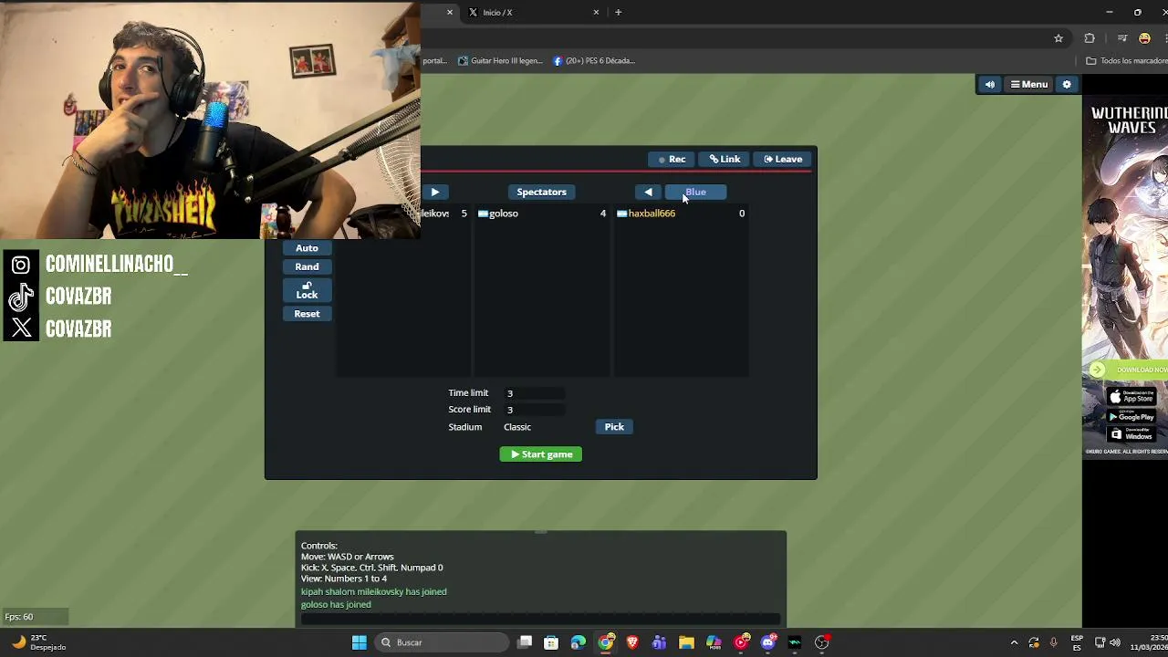This screenshot has width=1168, height=657.
Task: Open File Explorer taskbar icon
Action: 686,642
